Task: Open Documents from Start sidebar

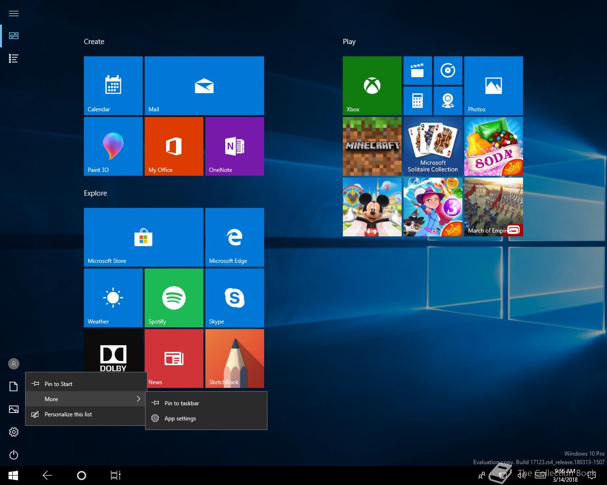Action: 14,386
